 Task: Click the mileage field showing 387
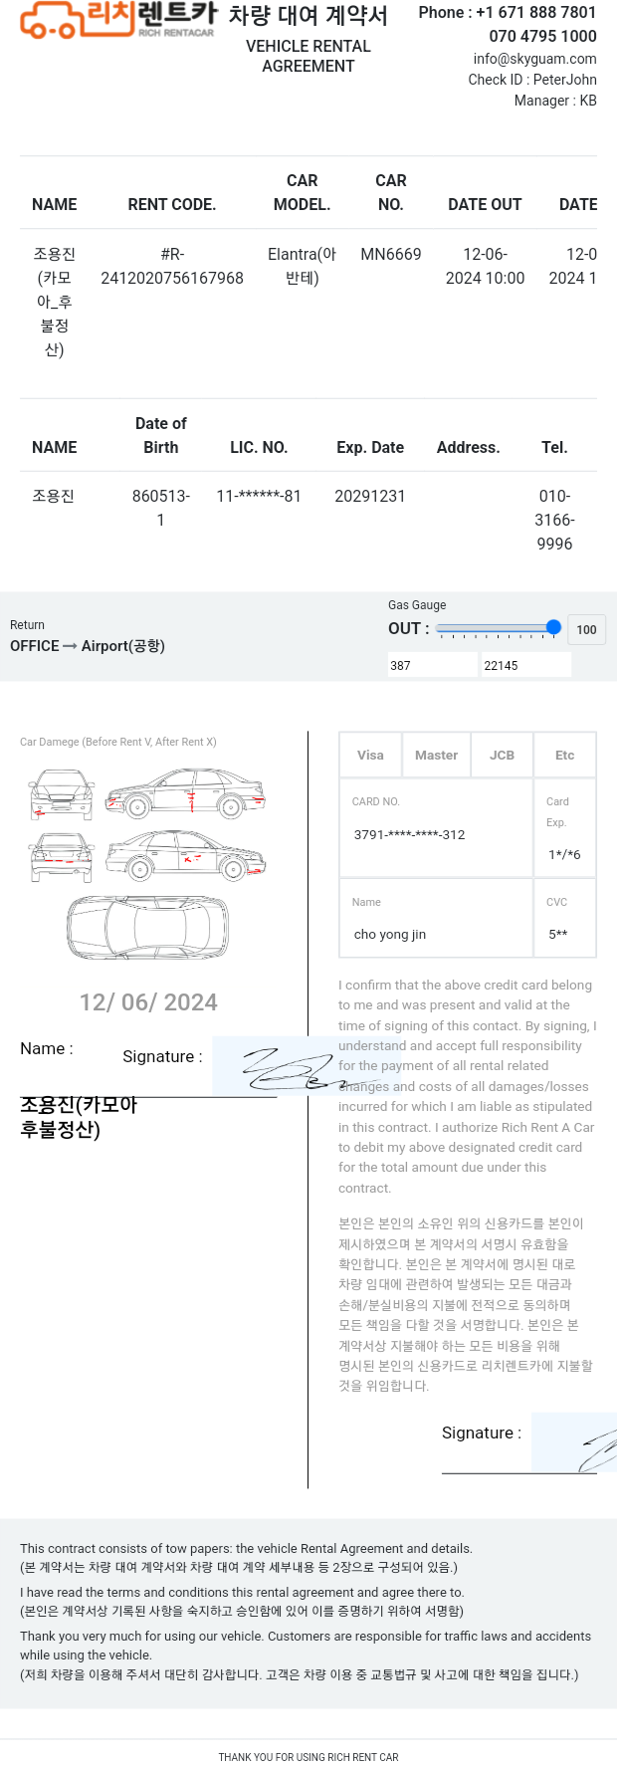(433, 665)
